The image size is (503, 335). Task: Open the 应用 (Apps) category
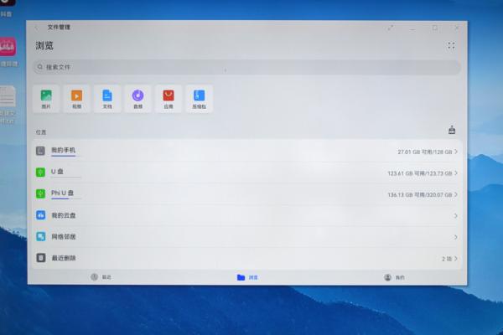169,98
